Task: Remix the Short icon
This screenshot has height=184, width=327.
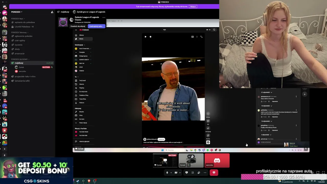Action: tap(208, 135)
